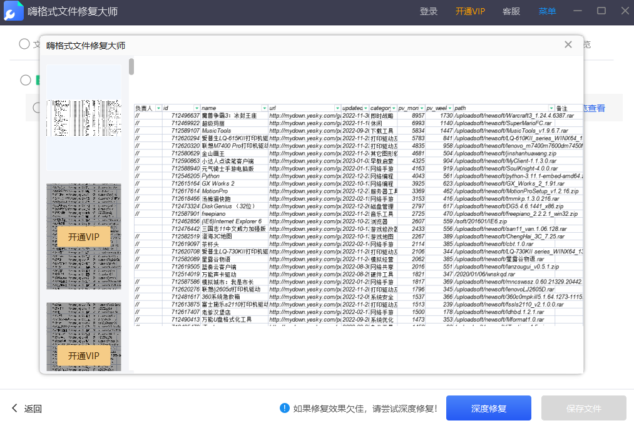634x423 pixels.
Task: Open the 负责人 column filter dropdown
Action: 158,108
